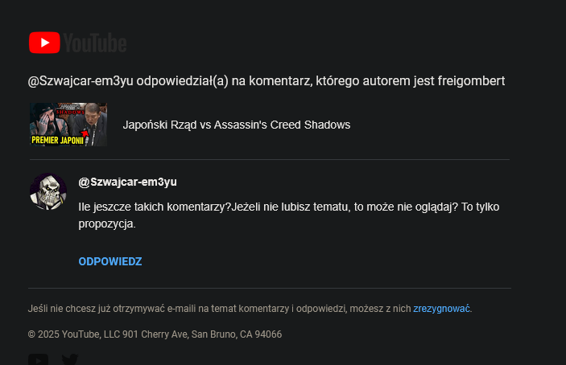
Task: Click the YouTube icon in the footer
Action: pyautogui.click(x=38, y=359)
